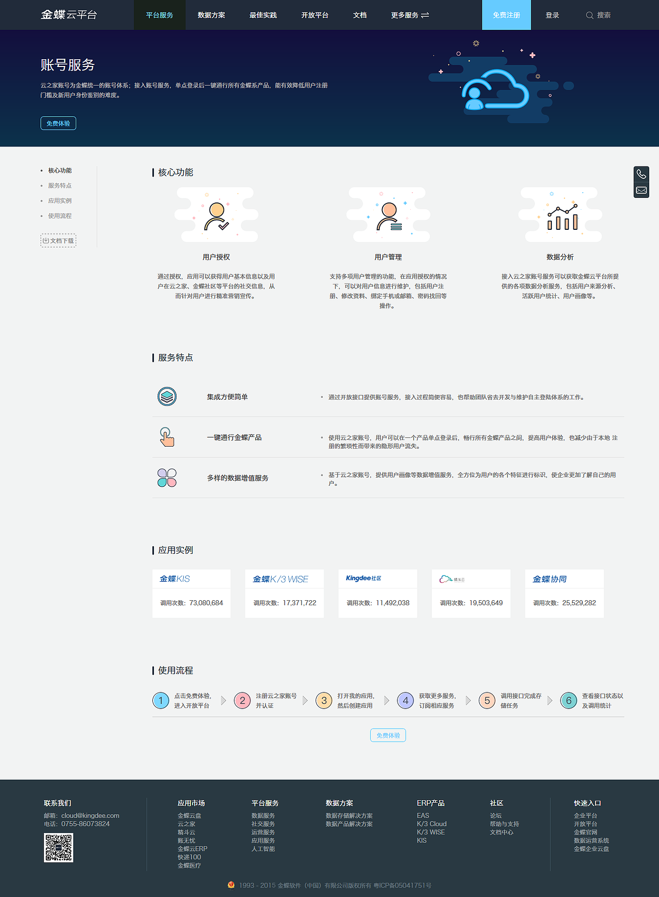The width and height of the screenshot is (659, 897).
Task: Click the 73,080,684 call count under 金蝶KIS
Action: coord(206,603)
